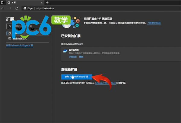Click the 来自 Microsoft Store label

click(x=72, y=44)
